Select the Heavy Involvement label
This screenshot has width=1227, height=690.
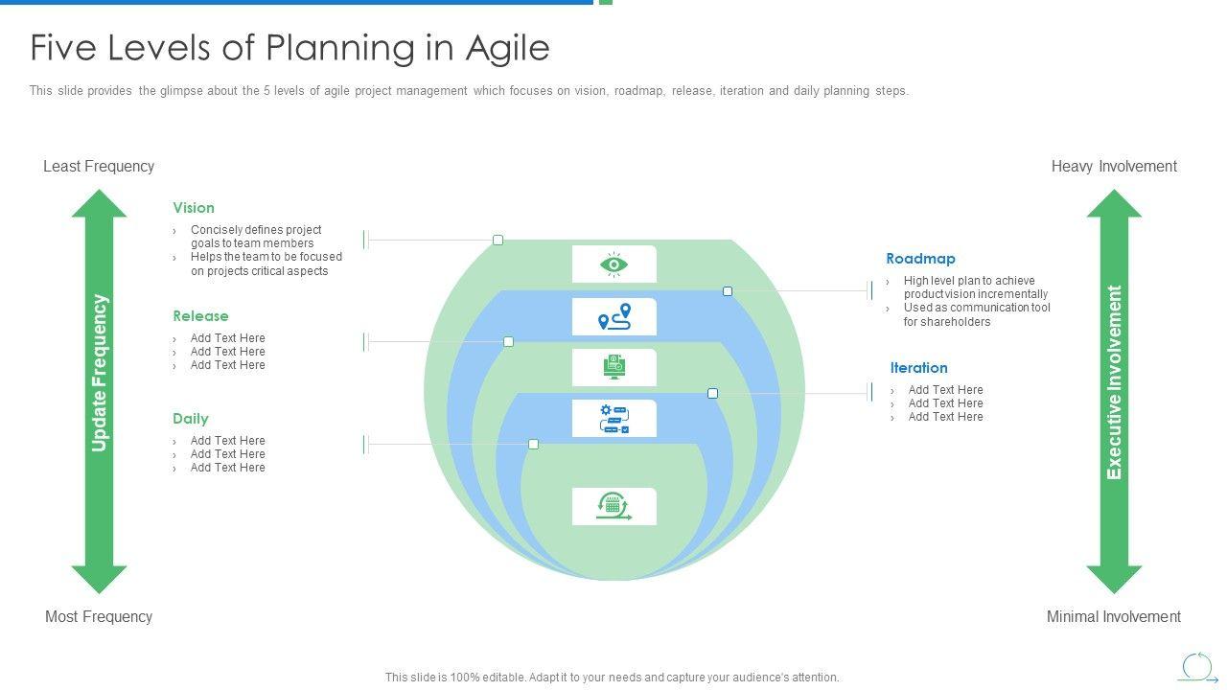(x=1114, y=167)
